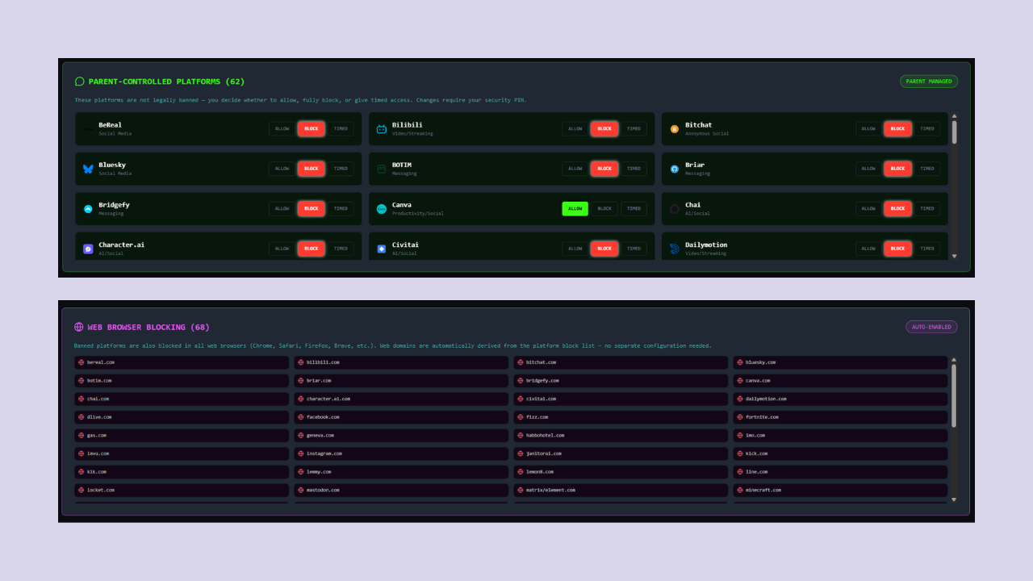Click the Civitai platform icon

point(382,249)
